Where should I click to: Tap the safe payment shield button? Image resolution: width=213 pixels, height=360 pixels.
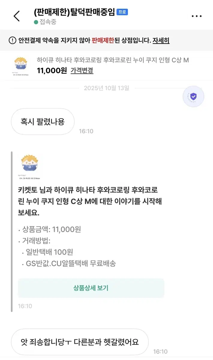pos(193,97)
